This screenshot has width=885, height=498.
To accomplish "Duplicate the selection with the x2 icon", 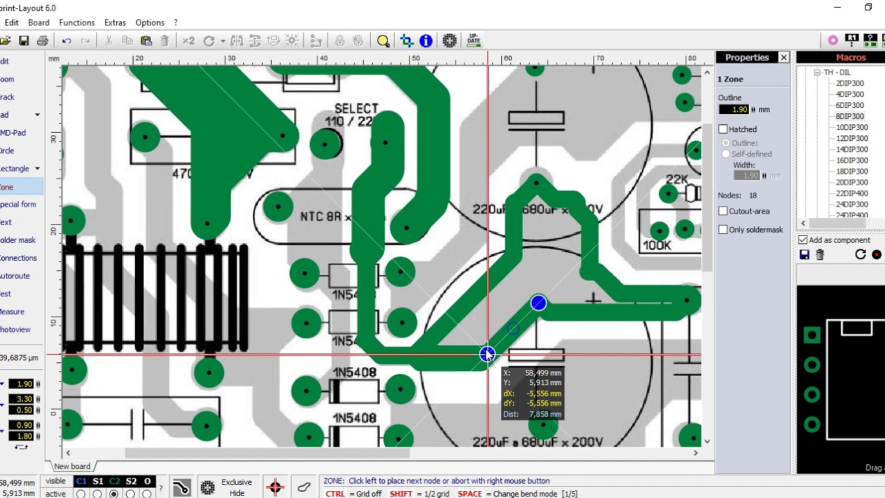I will (188, 41).
